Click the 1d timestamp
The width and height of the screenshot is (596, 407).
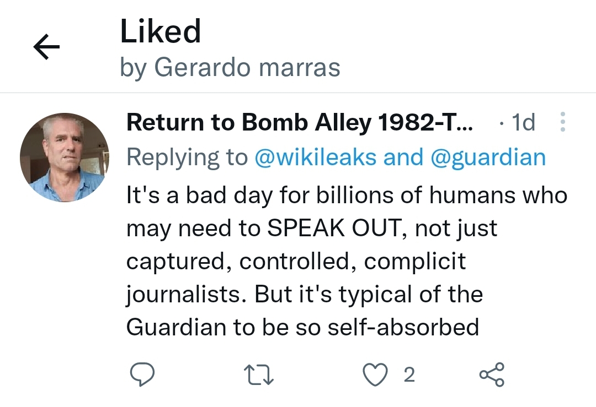[523, 122]
